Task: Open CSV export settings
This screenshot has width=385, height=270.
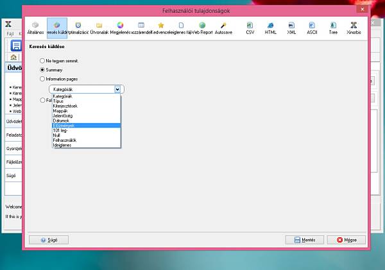Action: tap(250, 28)
